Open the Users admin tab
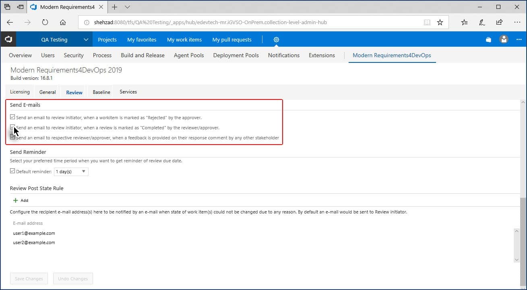 [48, 55]
